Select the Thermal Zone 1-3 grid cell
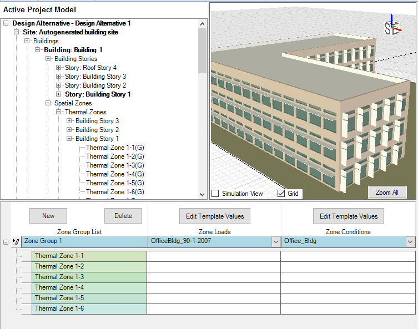418x329 pixels. (89, 277)
